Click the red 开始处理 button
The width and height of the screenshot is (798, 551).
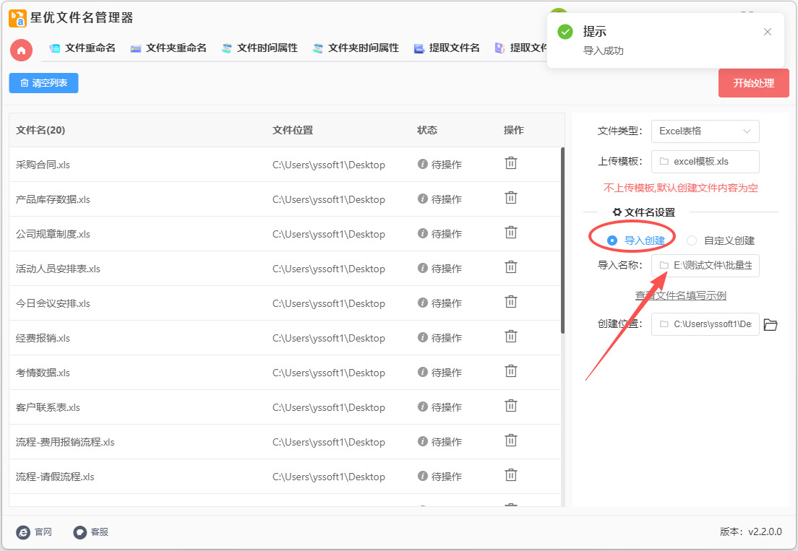coord(754,83)
